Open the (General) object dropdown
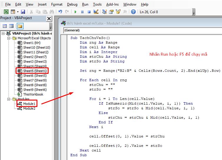222x160 pixels. [141, 30]
